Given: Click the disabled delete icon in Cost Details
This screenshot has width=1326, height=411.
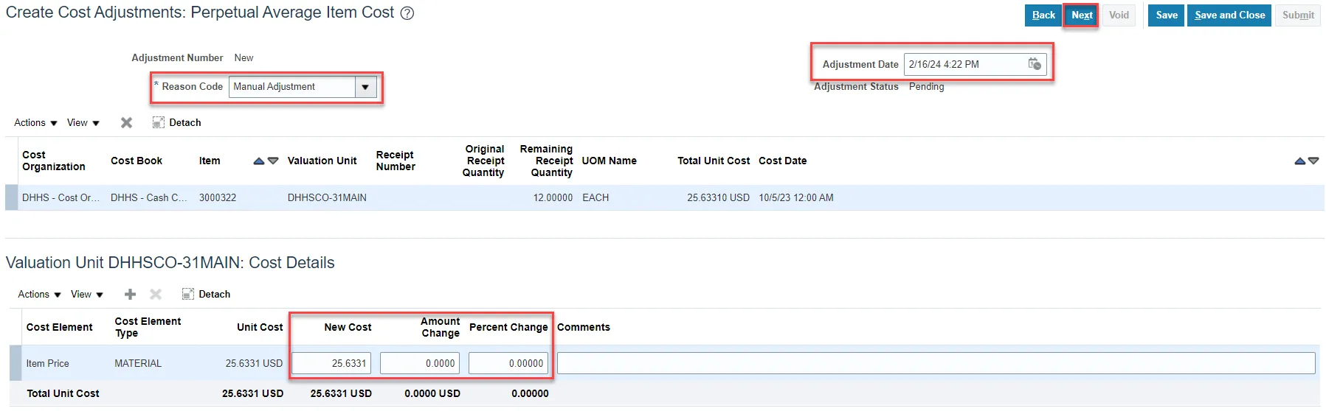Looking at the screenshot, I should 156,294.
